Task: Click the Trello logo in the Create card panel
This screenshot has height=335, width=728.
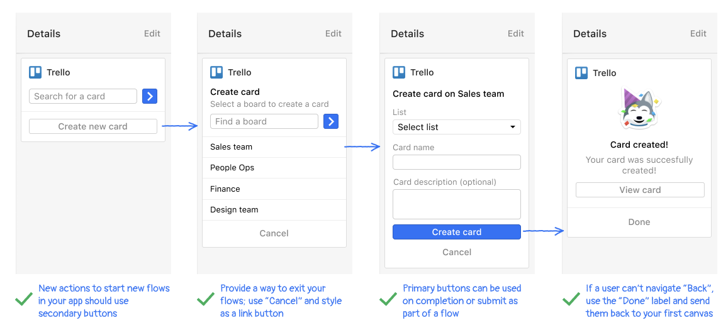Action: (x=216, y=72)
